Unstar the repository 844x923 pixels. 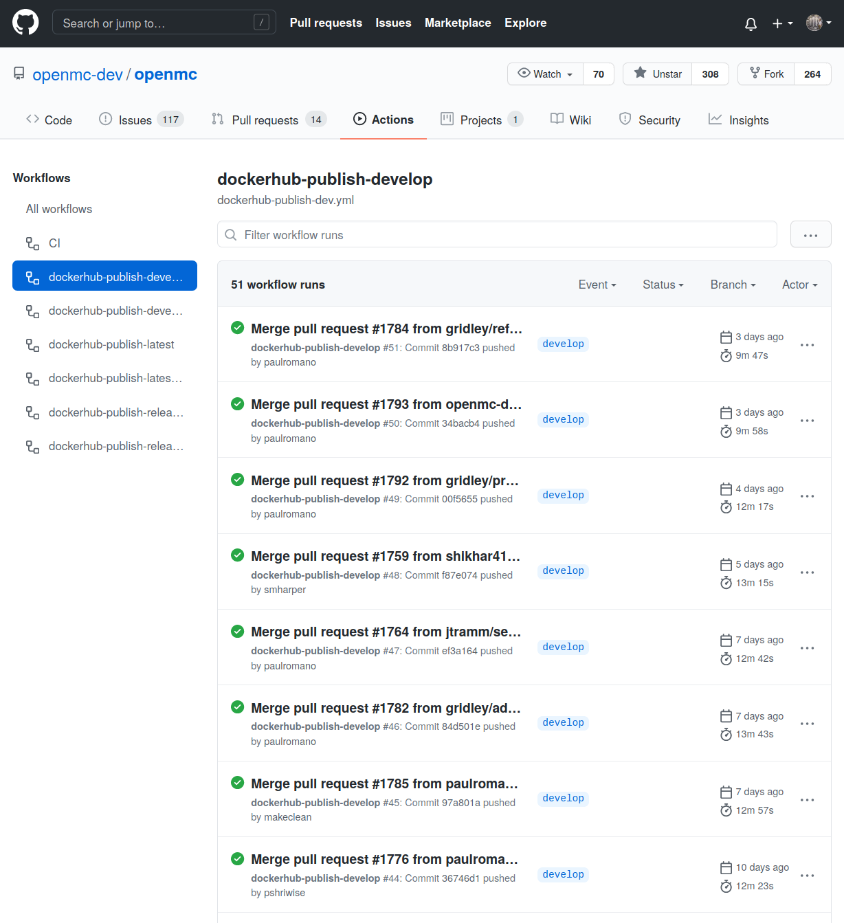(657, 74)
